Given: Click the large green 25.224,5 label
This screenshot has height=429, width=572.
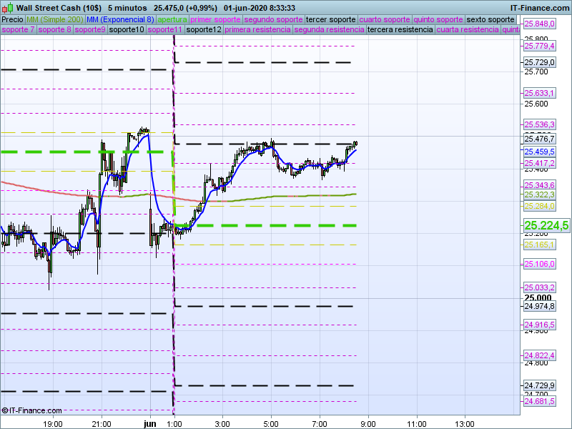Looking at the screenshot, I should point(546,225).
